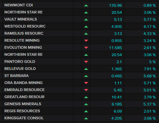Open WESTGOLD RESOURC from the list
This screenshot has width=159, height=123.
[25, 26]
